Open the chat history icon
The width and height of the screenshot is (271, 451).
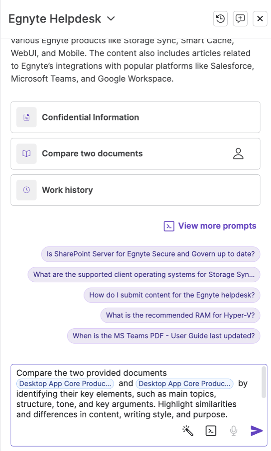(x=221, y=19)
